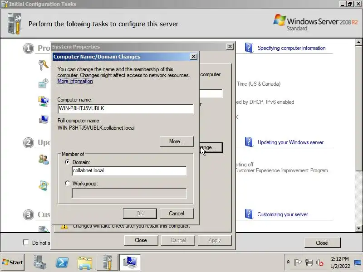Click the Domain text field
This screenshot has width=363, height=272.
click(x=129, y=171)
